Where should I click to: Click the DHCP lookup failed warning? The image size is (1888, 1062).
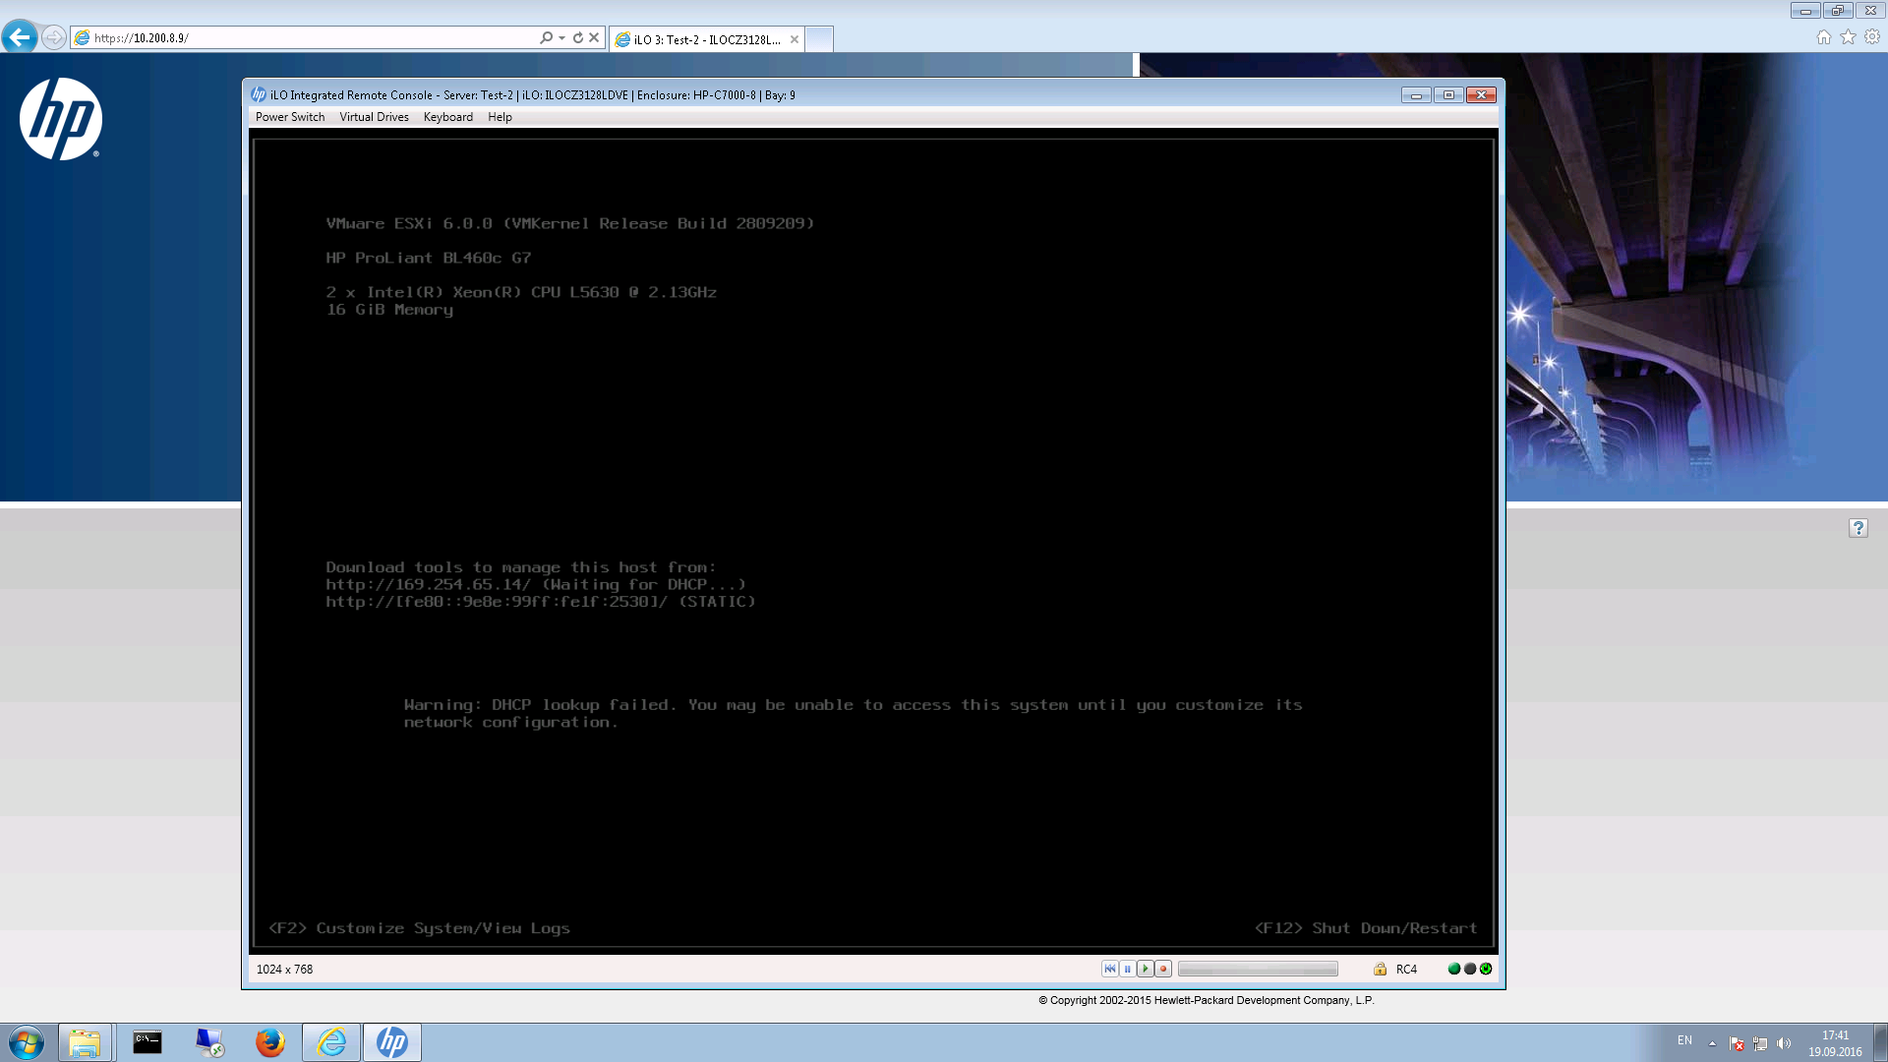pos(853,714)
